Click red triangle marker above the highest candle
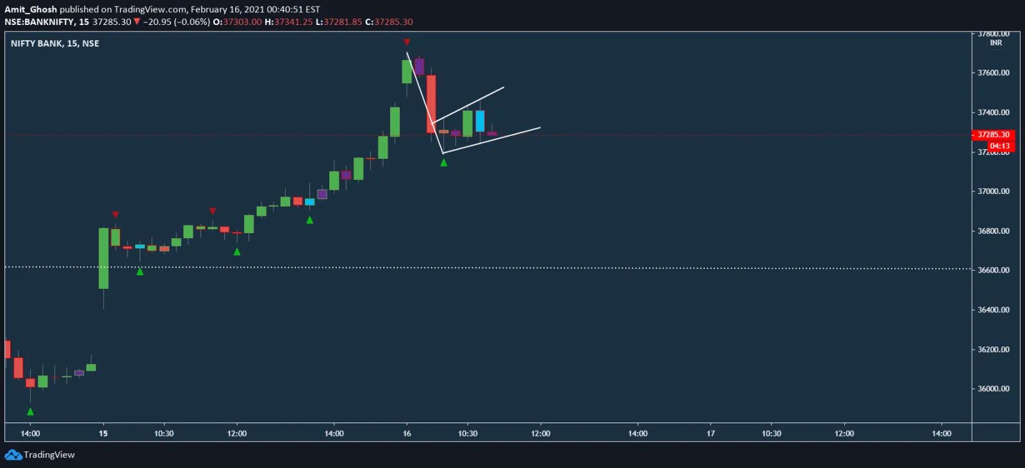 (x=407, y=42)
